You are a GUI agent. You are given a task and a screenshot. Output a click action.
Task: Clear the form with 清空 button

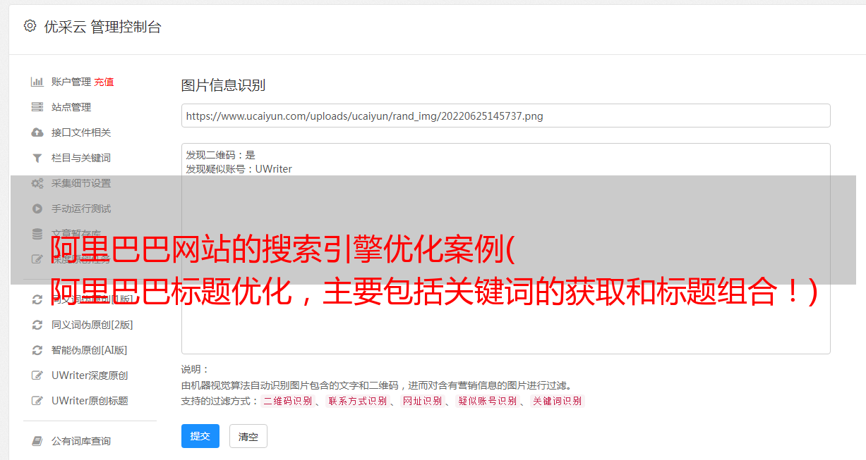pyautogui.click(x=248, y=436)
